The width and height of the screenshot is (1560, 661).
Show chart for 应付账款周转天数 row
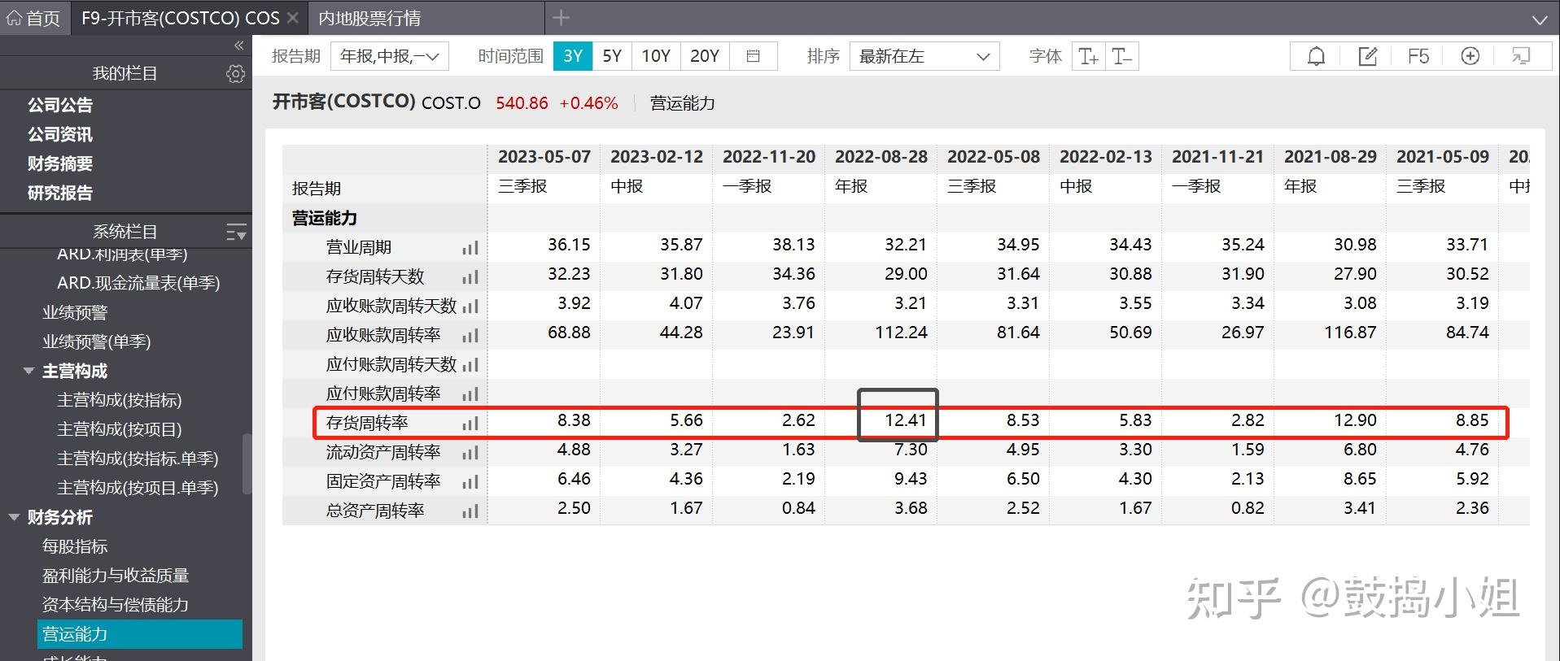tap(470, 365)
